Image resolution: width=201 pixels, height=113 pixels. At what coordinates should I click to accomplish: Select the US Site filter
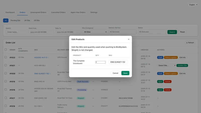37,21
